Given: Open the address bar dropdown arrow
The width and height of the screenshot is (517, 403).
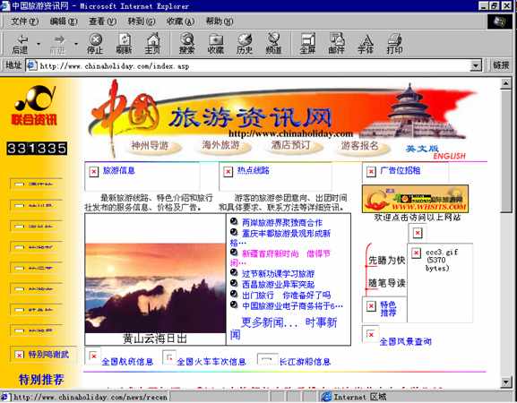Looking at the screenshot, I should [476, 65].
